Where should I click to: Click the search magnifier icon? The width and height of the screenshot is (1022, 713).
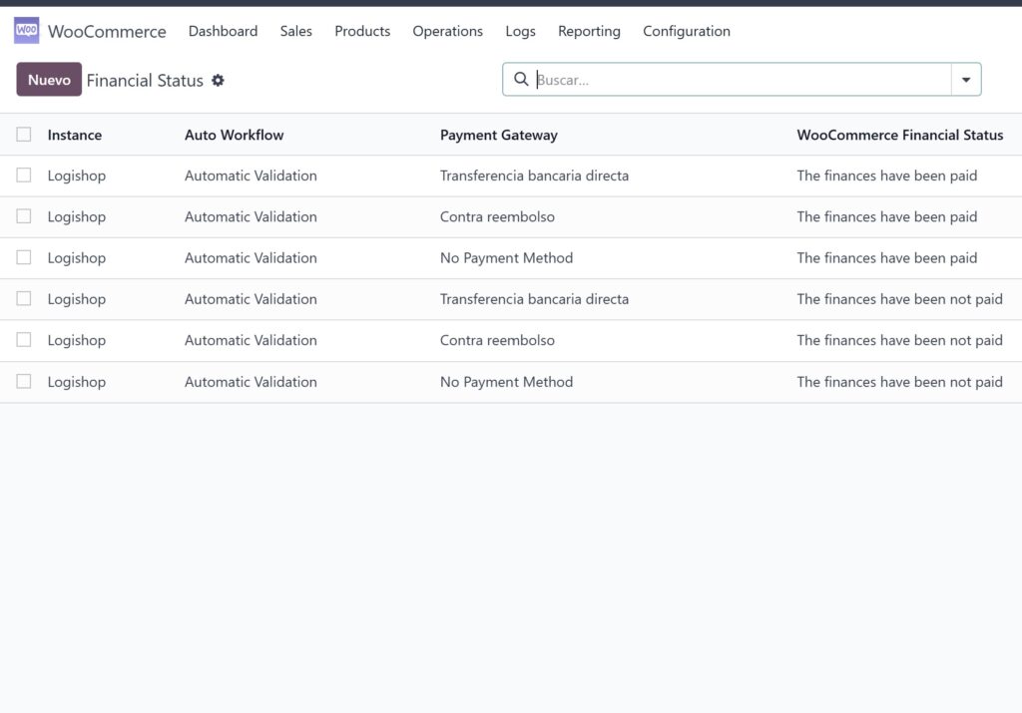[521, 79]
